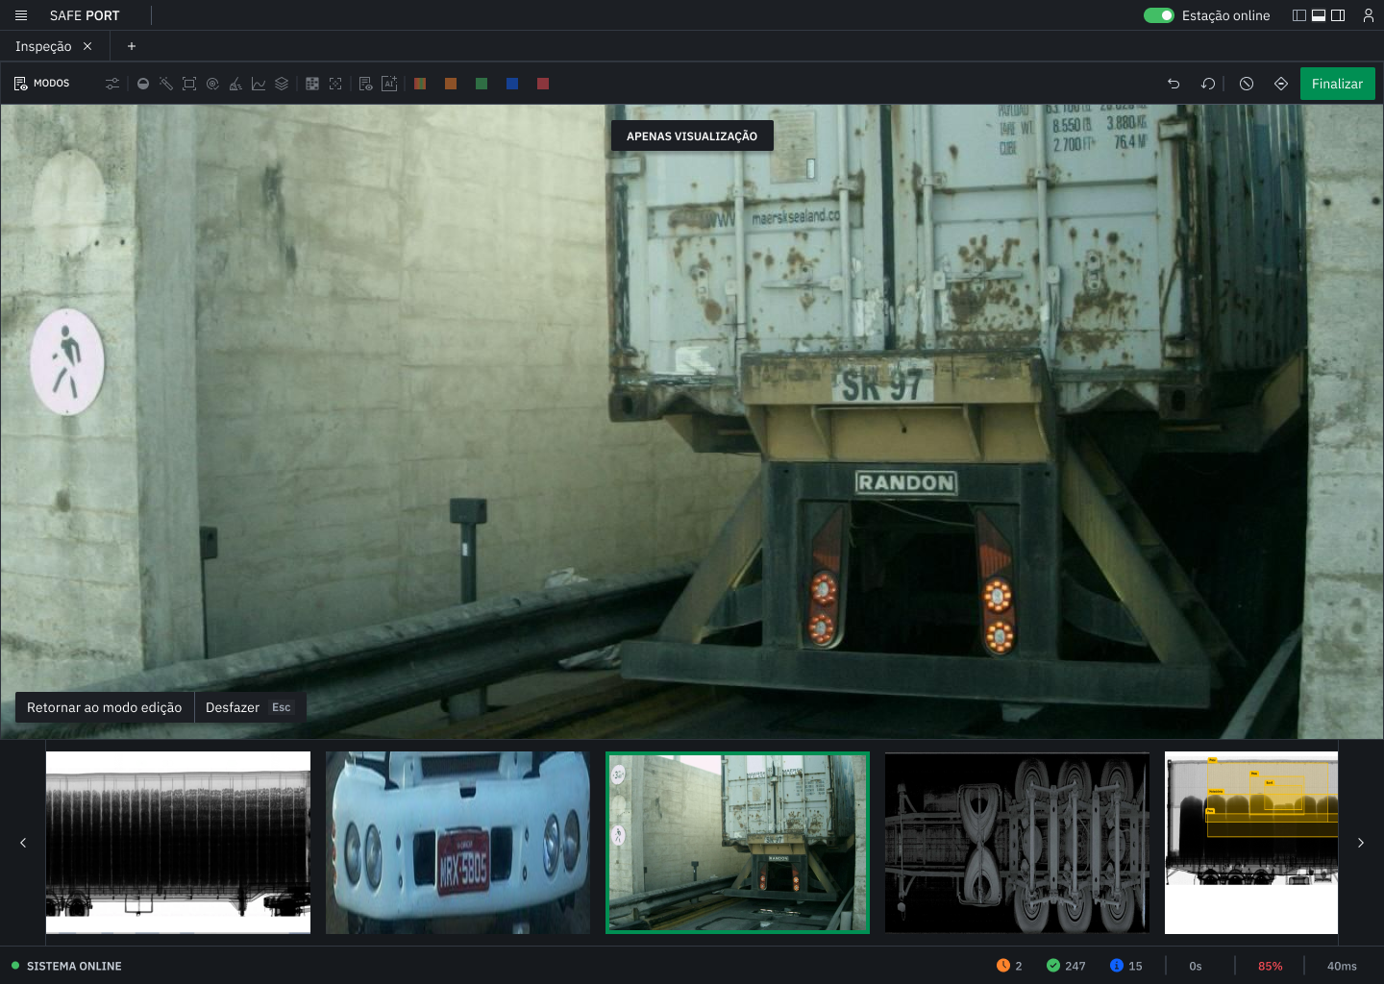
Task: Select the broom cleanup tool
Action: point(235,84)
